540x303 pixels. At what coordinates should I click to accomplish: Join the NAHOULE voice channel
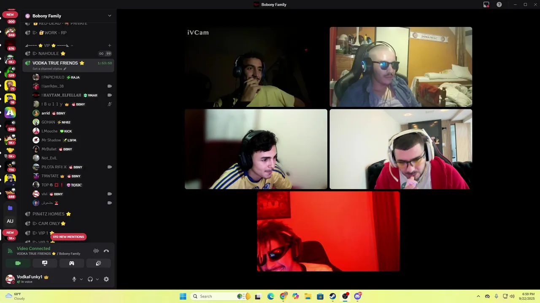coord(68,53)
